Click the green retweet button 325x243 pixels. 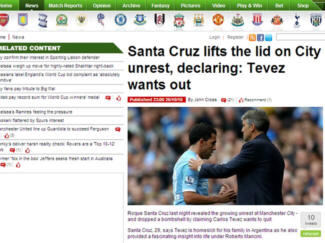[x=310, y=234]
